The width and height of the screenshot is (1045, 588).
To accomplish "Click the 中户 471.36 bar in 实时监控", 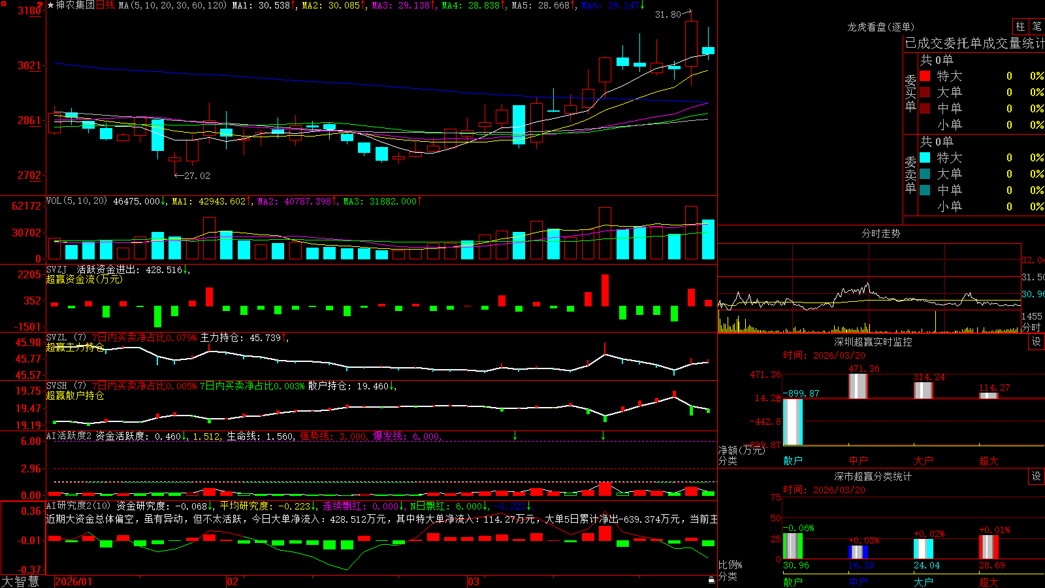I will [858, 386].
